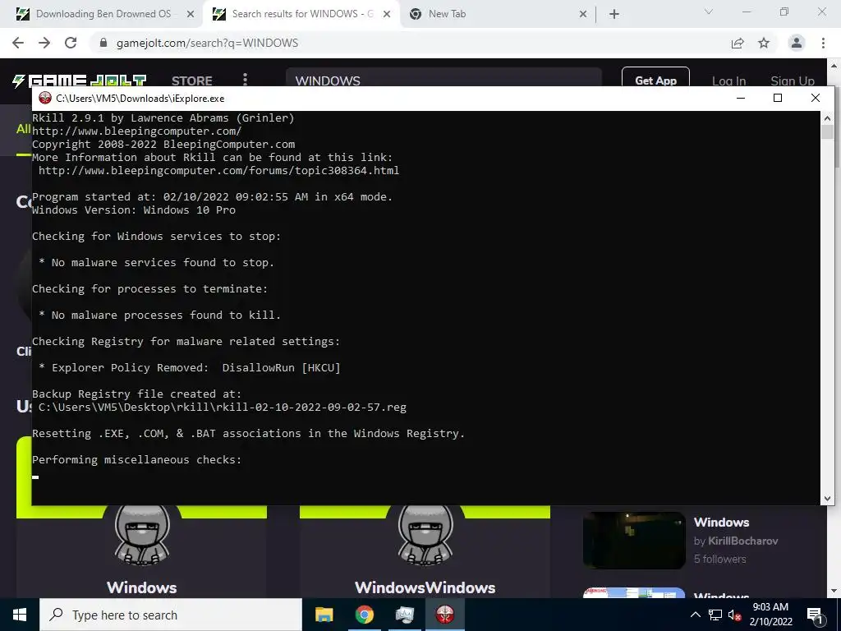Click the rkill backup .reg file path
The image size is (841, 631).
(223, 408)
